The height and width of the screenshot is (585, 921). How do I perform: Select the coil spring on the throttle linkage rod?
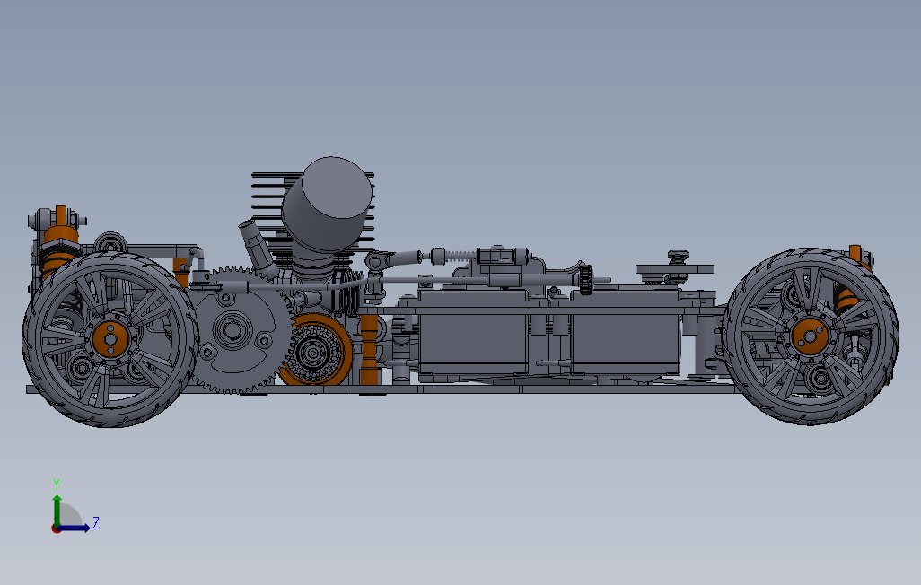coord(461,256)
